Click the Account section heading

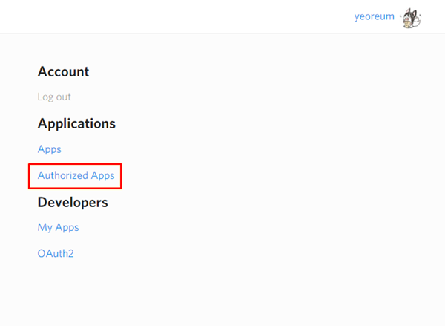63,72
